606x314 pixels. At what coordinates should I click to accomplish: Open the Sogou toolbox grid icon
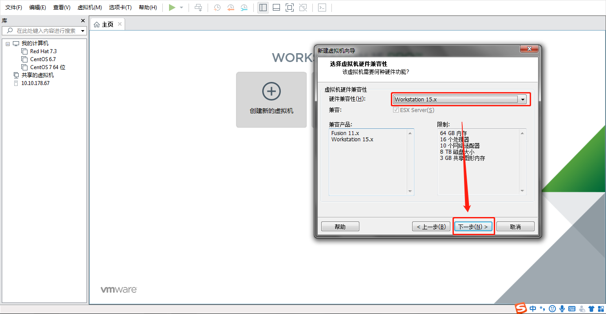click(600, 309)
